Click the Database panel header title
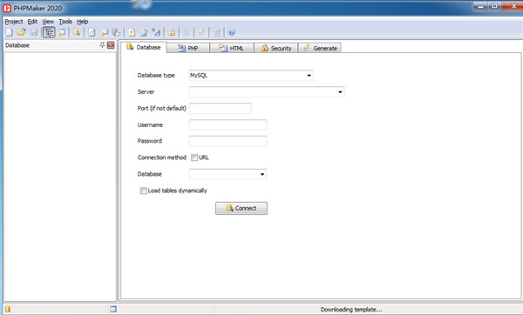This screenshot has height=315, width=523. (17, 45)
